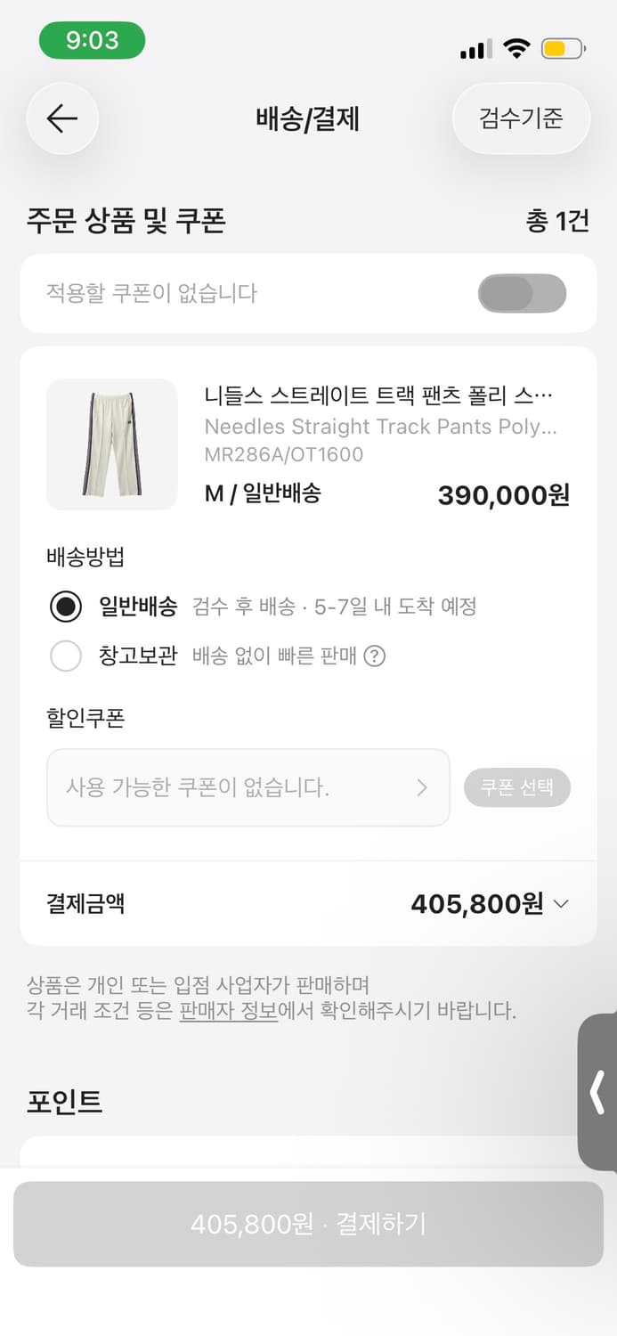Expand the floating side tab arrow on right edge

[598, 1094]
